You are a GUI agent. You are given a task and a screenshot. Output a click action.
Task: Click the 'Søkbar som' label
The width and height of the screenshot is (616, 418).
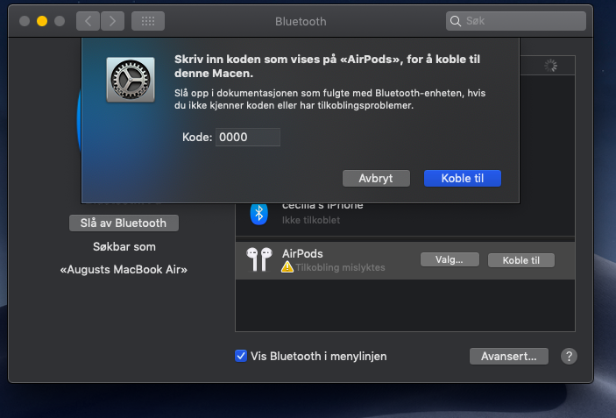[124, 247]
